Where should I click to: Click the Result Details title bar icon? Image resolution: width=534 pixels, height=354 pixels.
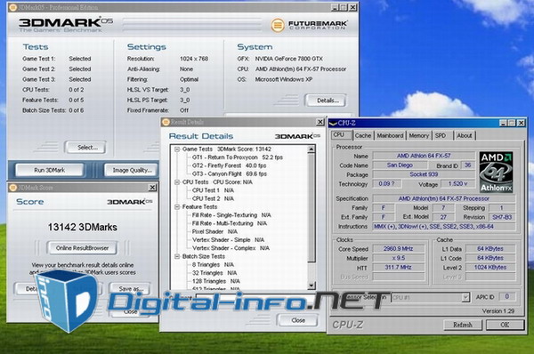[x=166, y=122]
